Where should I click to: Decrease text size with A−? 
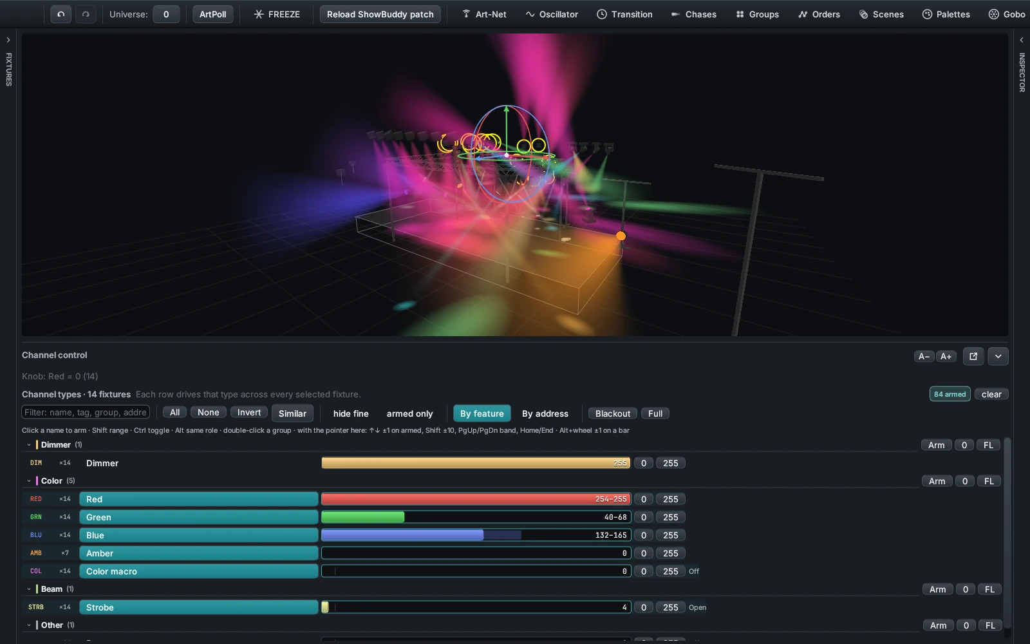coord(924,356)
